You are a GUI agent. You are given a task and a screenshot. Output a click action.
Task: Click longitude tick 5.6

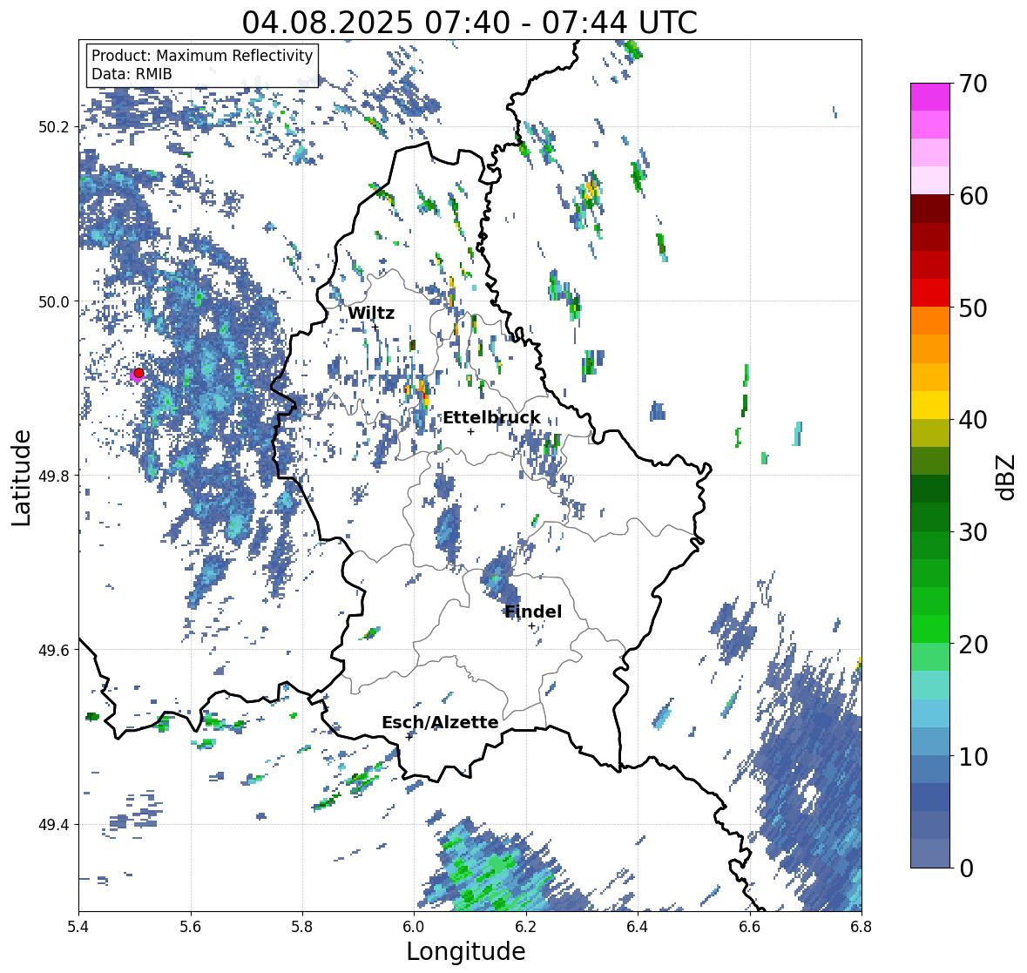click(191, 927)
